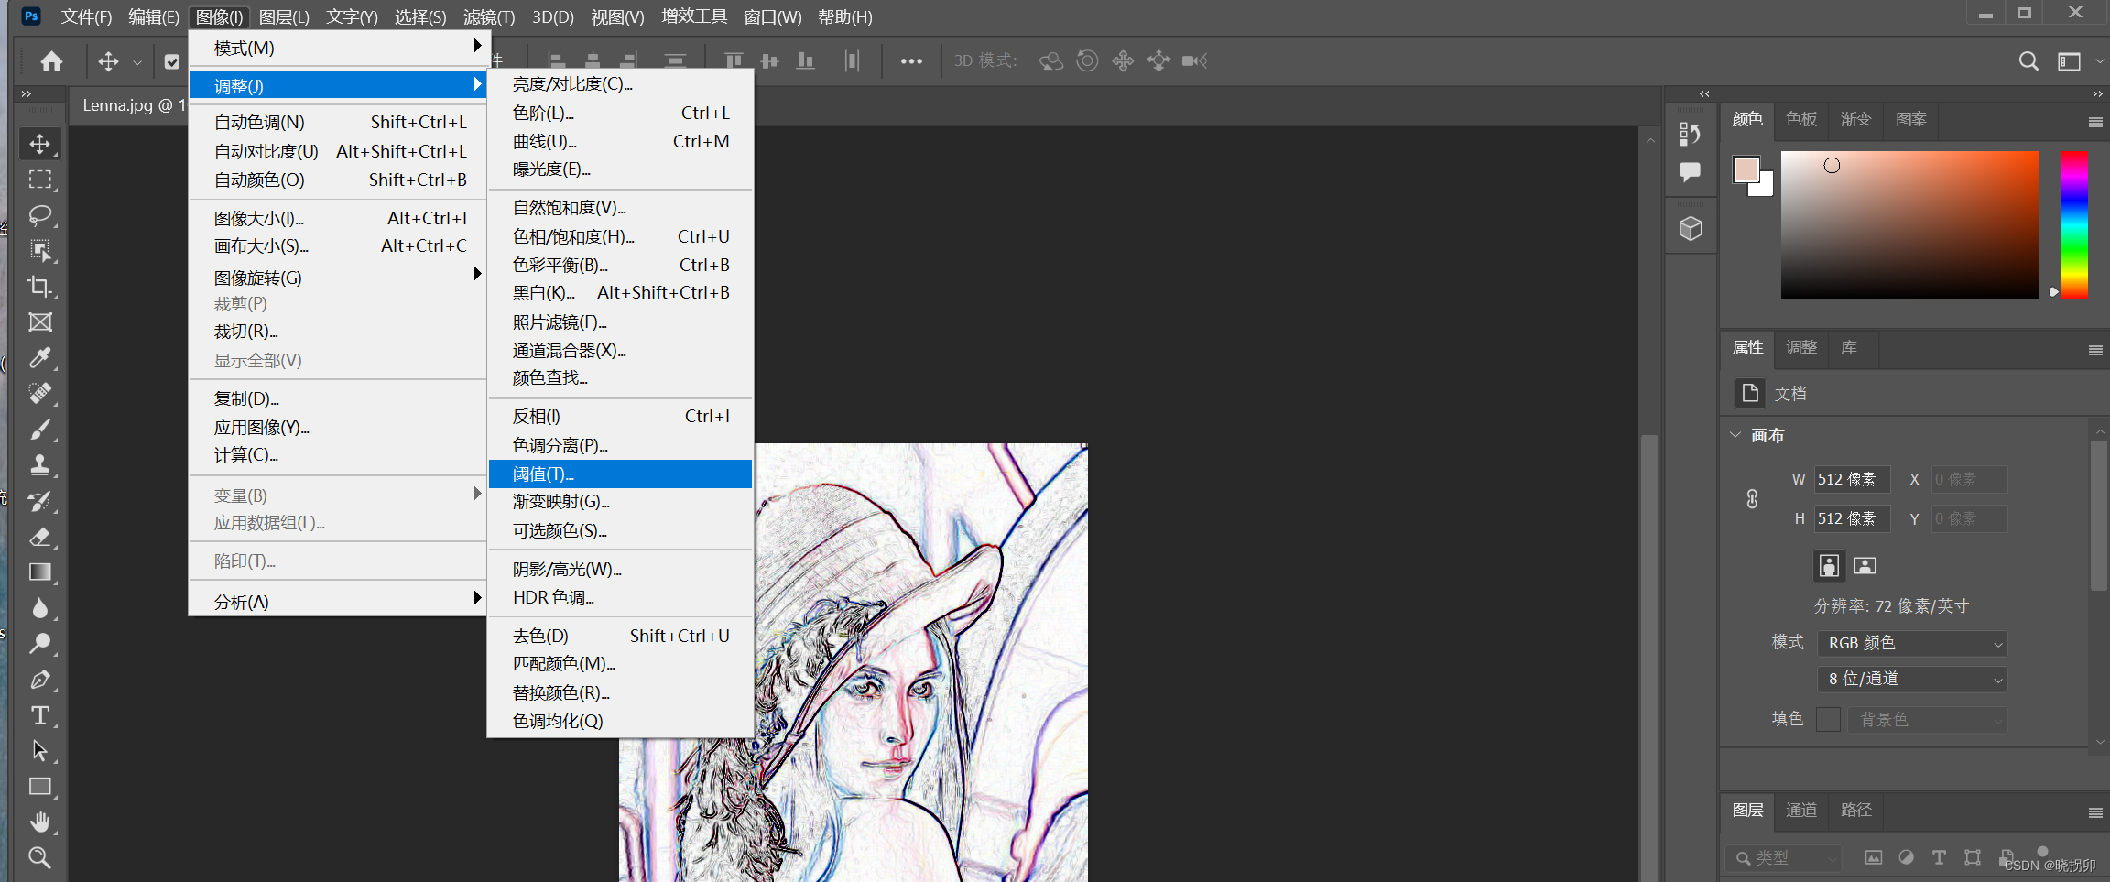
Task: Set canvas orientation to landscape
Action: click(x=1865, y=566)
